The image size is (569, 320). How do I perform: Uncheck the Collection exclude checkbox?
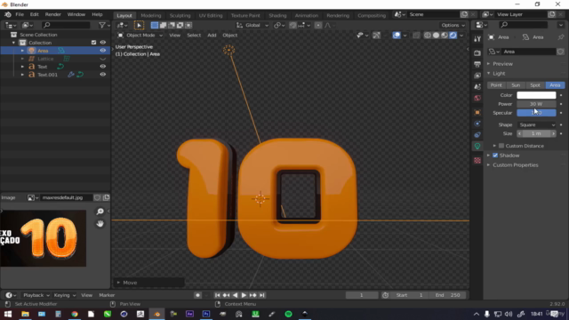(93, 43)
